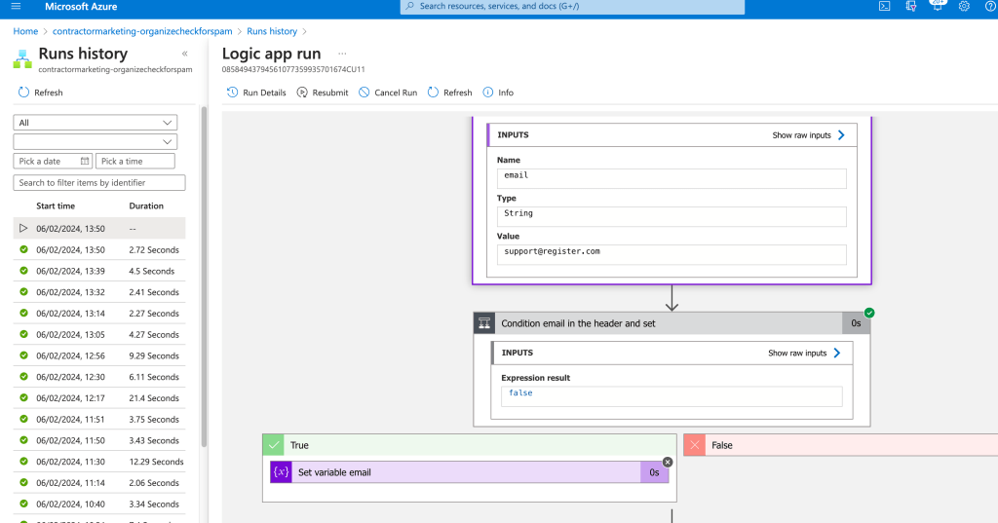The width and height of the screenshot is (998, 523).
Task: Select the 06/02/2024, 13:39 run
Action: 99,271
